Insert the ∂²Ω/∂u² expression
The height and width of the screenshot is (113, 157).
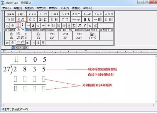click(52, 36)
